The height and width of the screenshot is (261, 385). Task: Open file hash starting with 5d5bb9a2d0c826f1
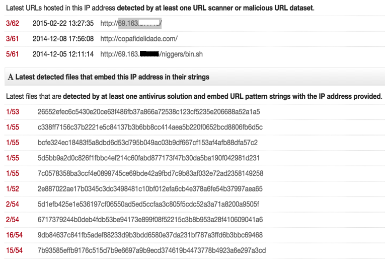point(148,158)
